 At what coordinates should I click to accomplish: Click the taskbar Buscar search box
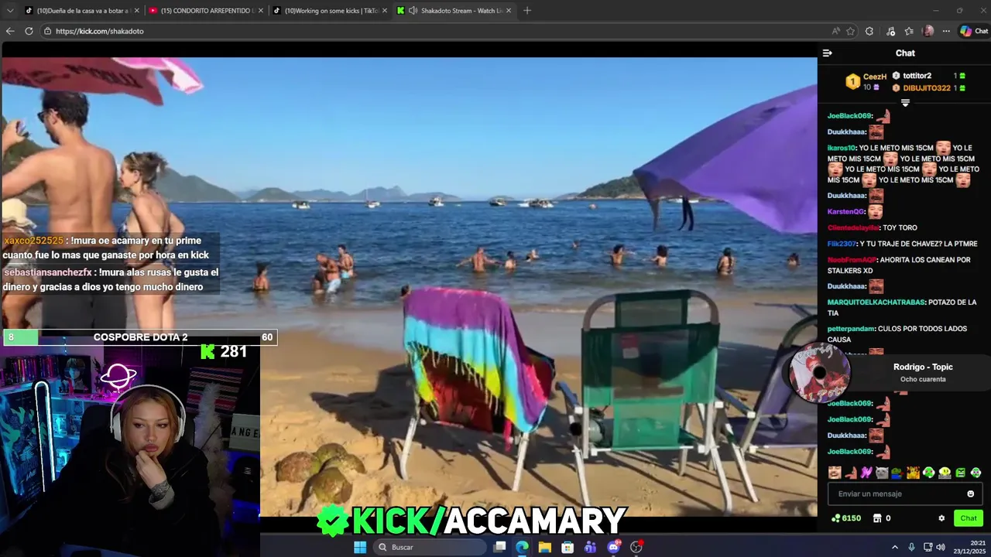pyautogui.click(x=430, y=547)
